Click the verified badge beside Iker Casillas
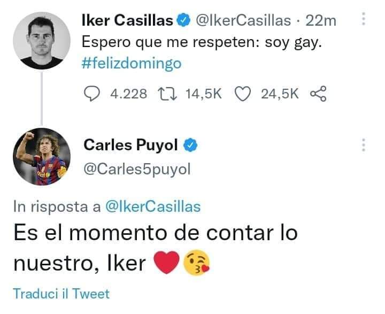This screenshot has width=385, height=314. [183, 21]
